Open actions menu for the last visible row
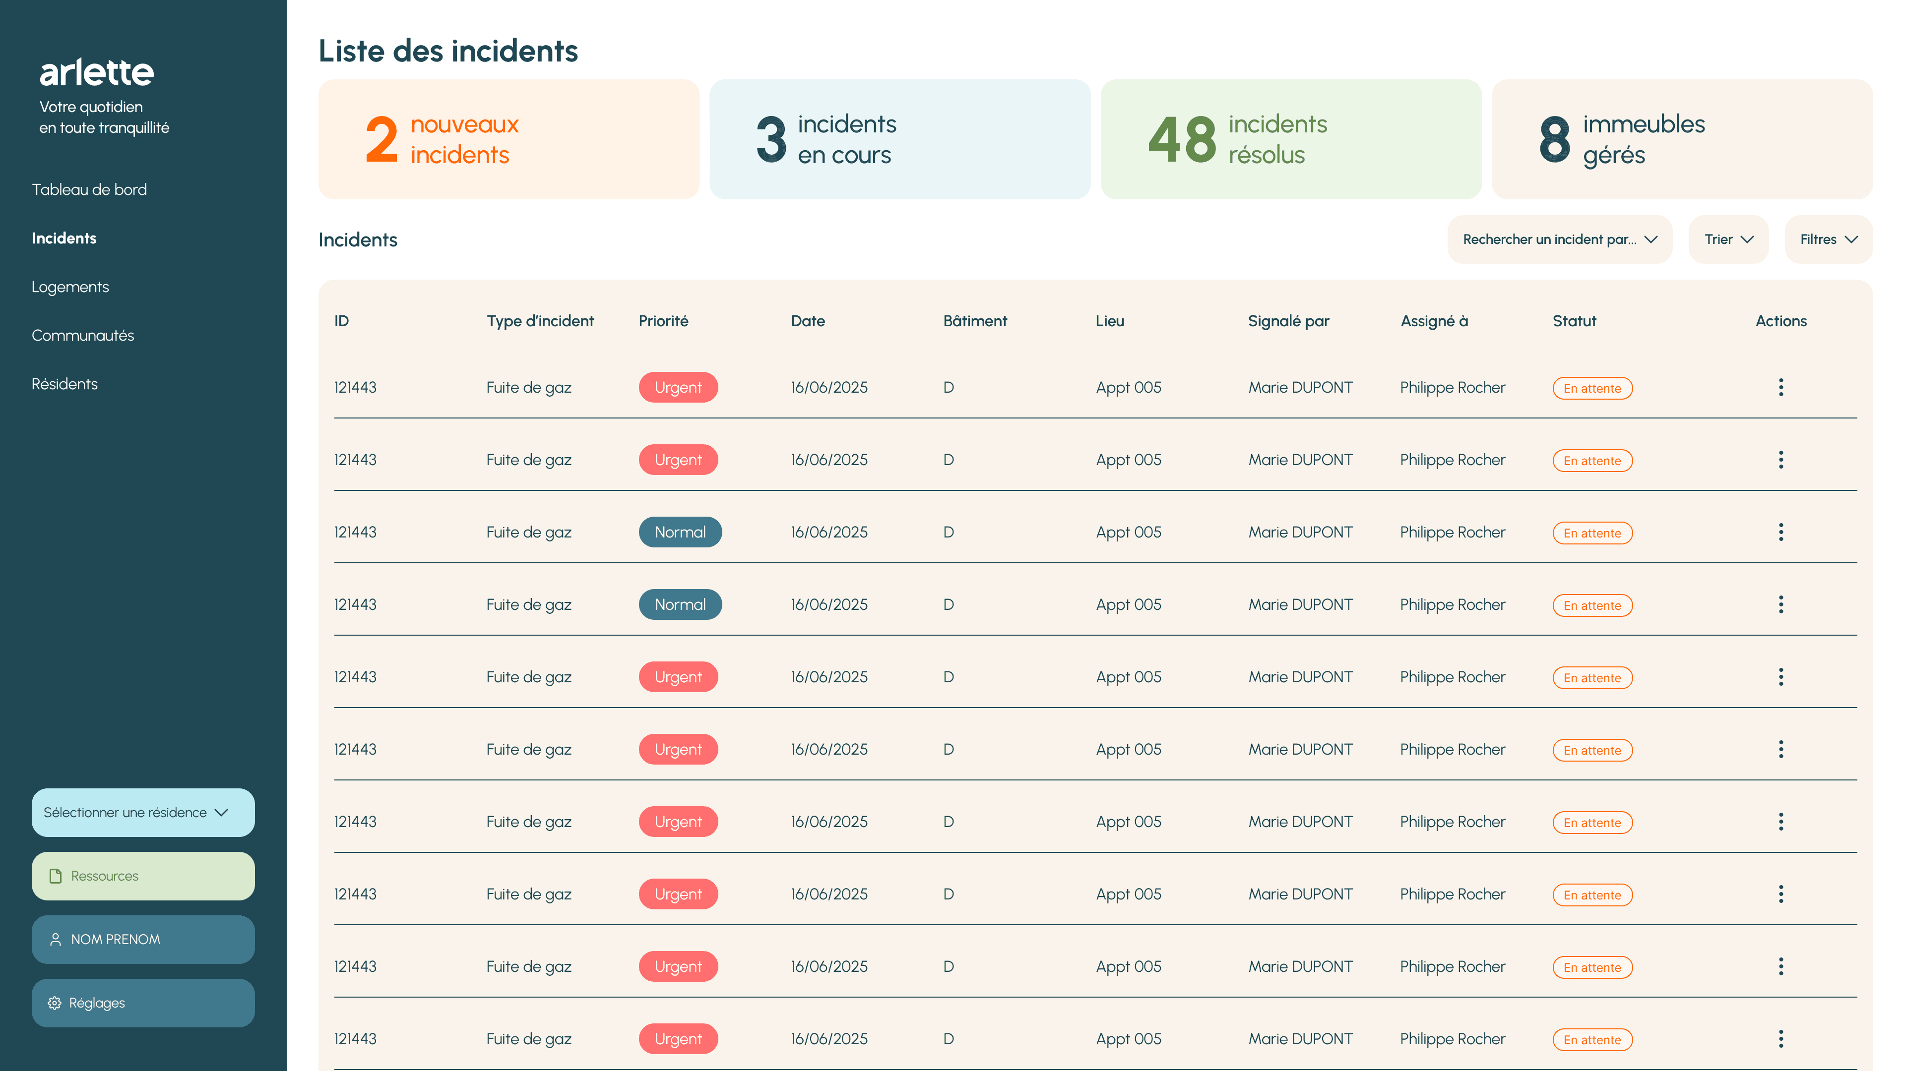 [x=1781, y=1039]
